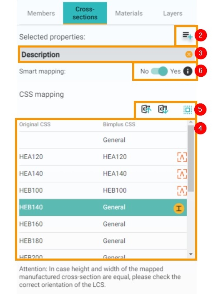The image size is (216, 294).
Task: Click the orange Allplan icon on HEB100 row
Action: pyautogui.click(x=182, y=191)
